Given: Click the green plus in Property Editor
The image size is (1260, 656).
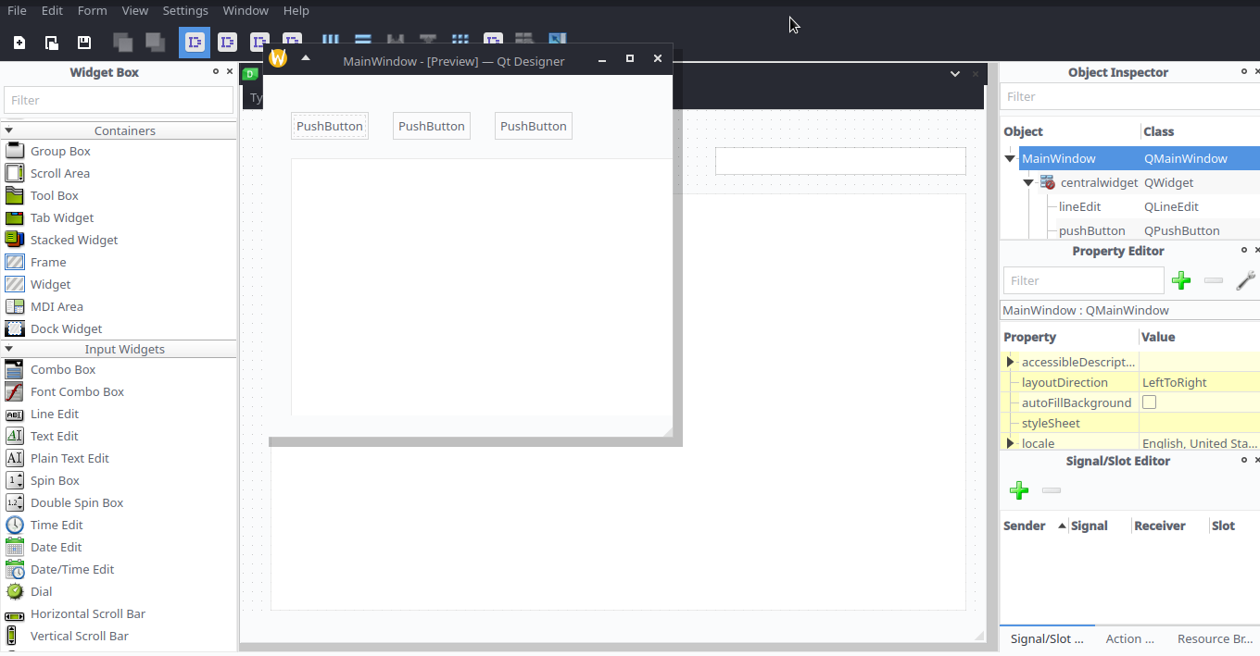Looking at the screenshot, I should [1181, 280].
